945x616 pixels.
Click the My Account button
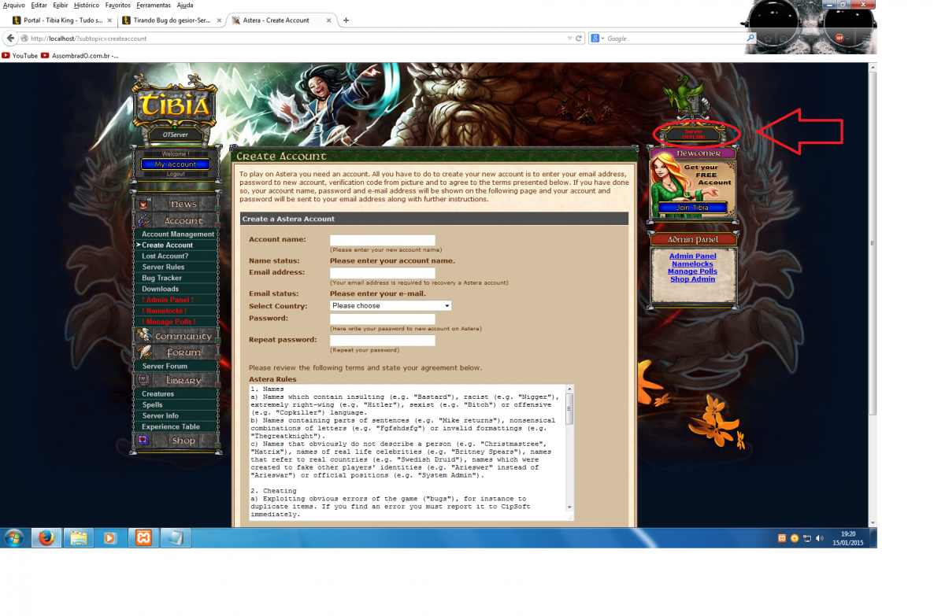(x=175, y=164)
